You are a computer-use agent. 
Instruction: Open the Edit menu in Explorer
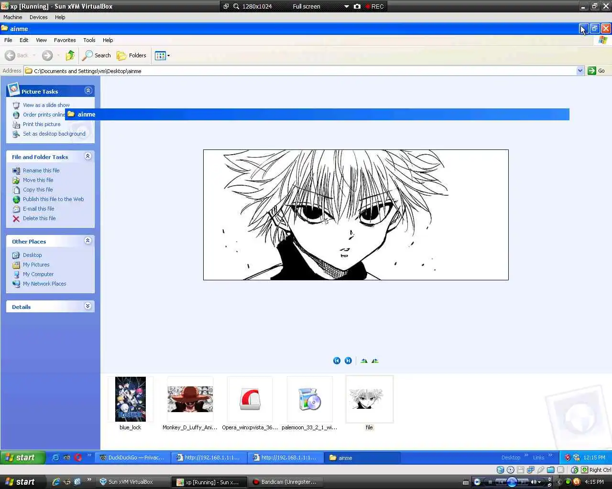(x=24, y=40)
